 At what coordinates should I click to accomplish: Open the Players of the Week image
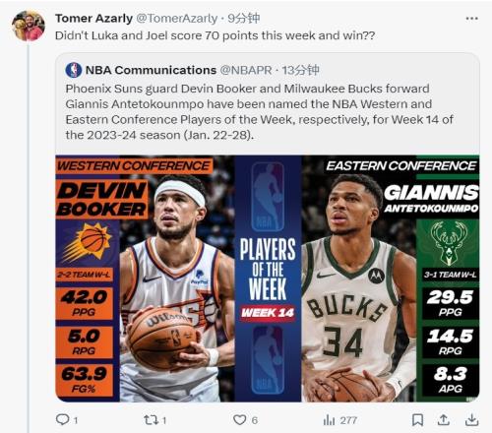coord(268,278)
